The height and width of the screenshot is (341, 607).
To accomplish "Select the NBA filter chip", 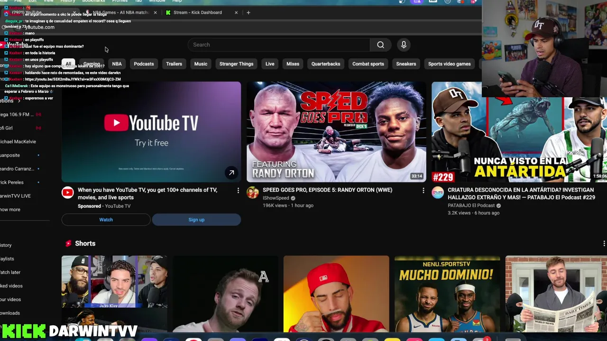I will coord(117,64).
